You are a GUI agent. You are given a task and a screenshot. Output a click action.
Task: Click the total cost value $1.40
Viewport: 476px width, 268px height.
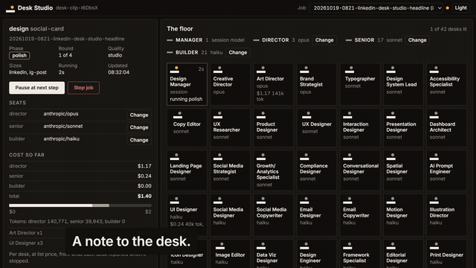click(144, 197)
